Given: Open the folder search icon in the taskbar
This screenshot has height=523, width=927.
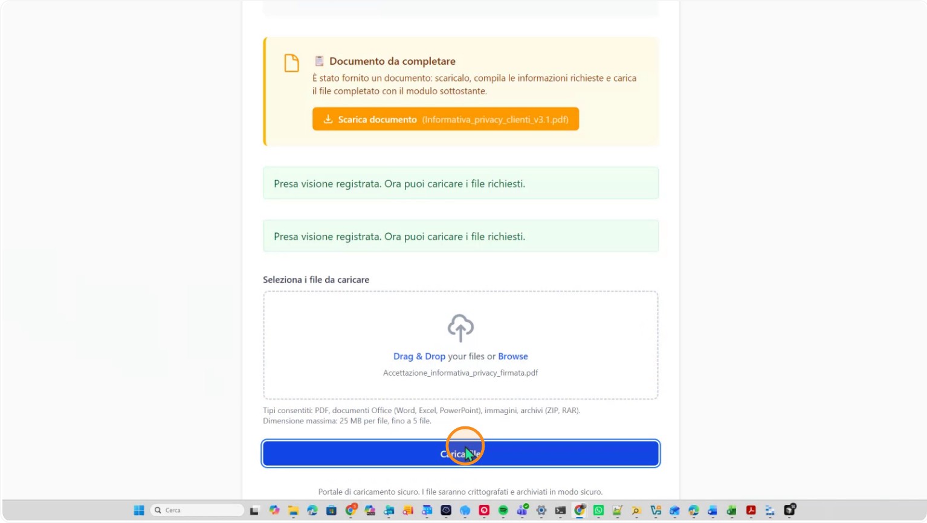Looking at the screenshot, I should (x=636, y=510).
